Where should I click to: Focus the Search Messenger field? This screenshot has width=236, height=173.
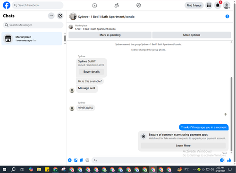click(33, 25)
